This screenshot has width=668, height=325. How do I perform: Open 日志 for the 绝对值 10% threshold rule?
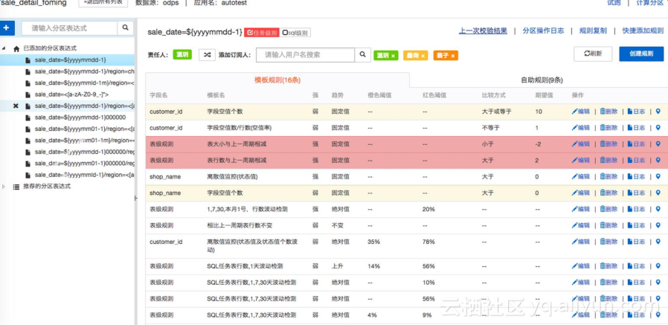point(636,283)
